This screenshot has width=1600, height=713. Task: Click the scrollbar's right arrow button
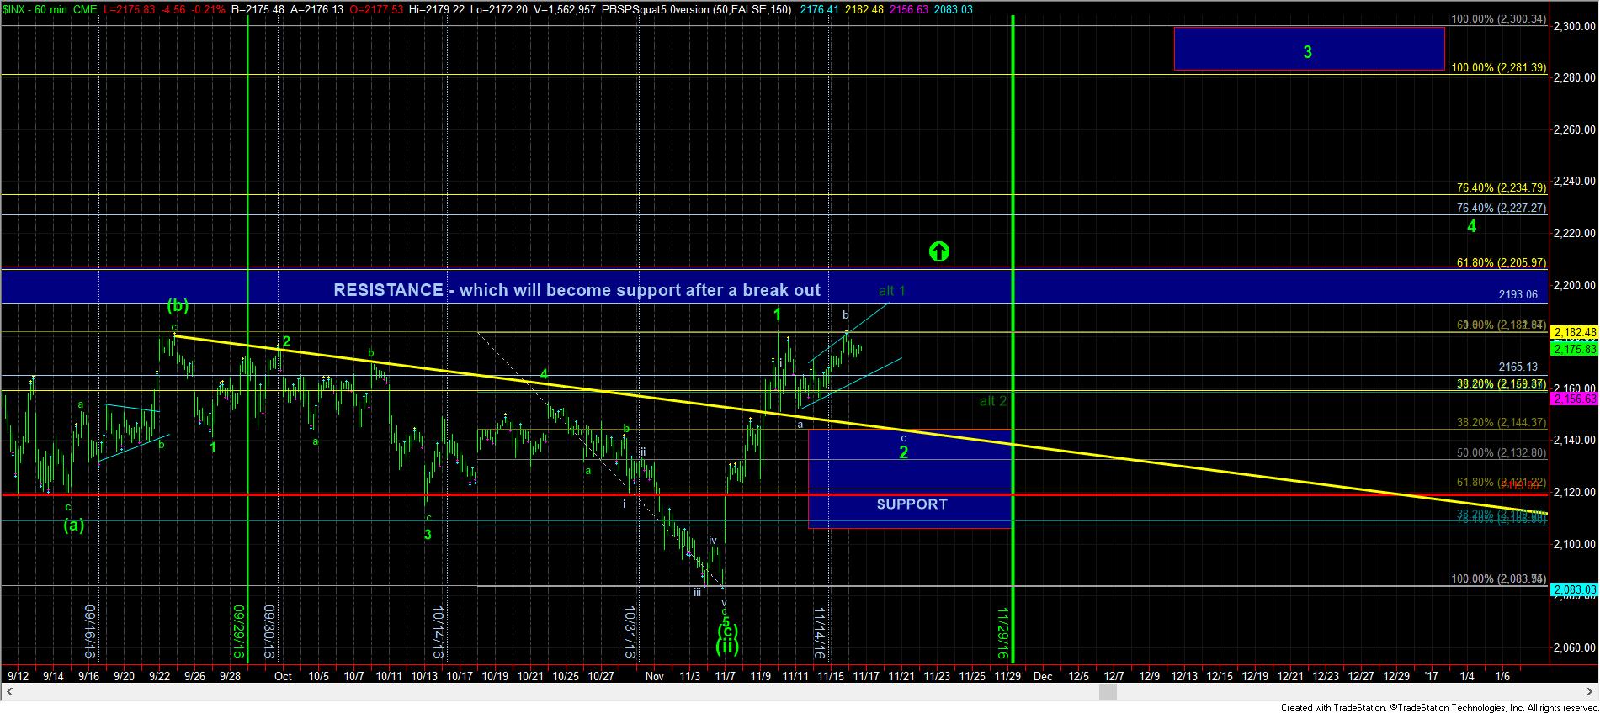(x=1590, y=691)
